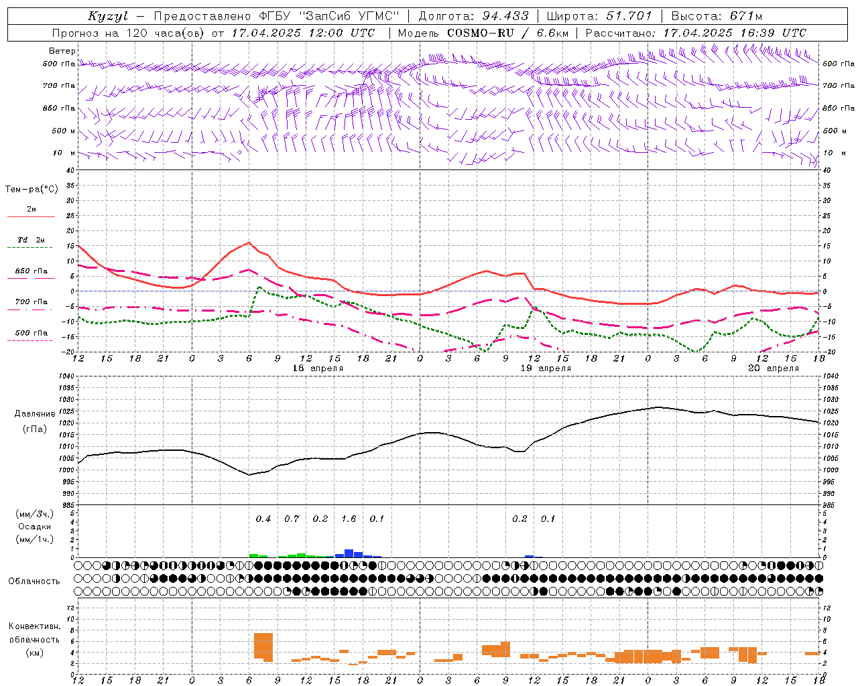Select the elevation text Высота: 671м

[717, 16]
